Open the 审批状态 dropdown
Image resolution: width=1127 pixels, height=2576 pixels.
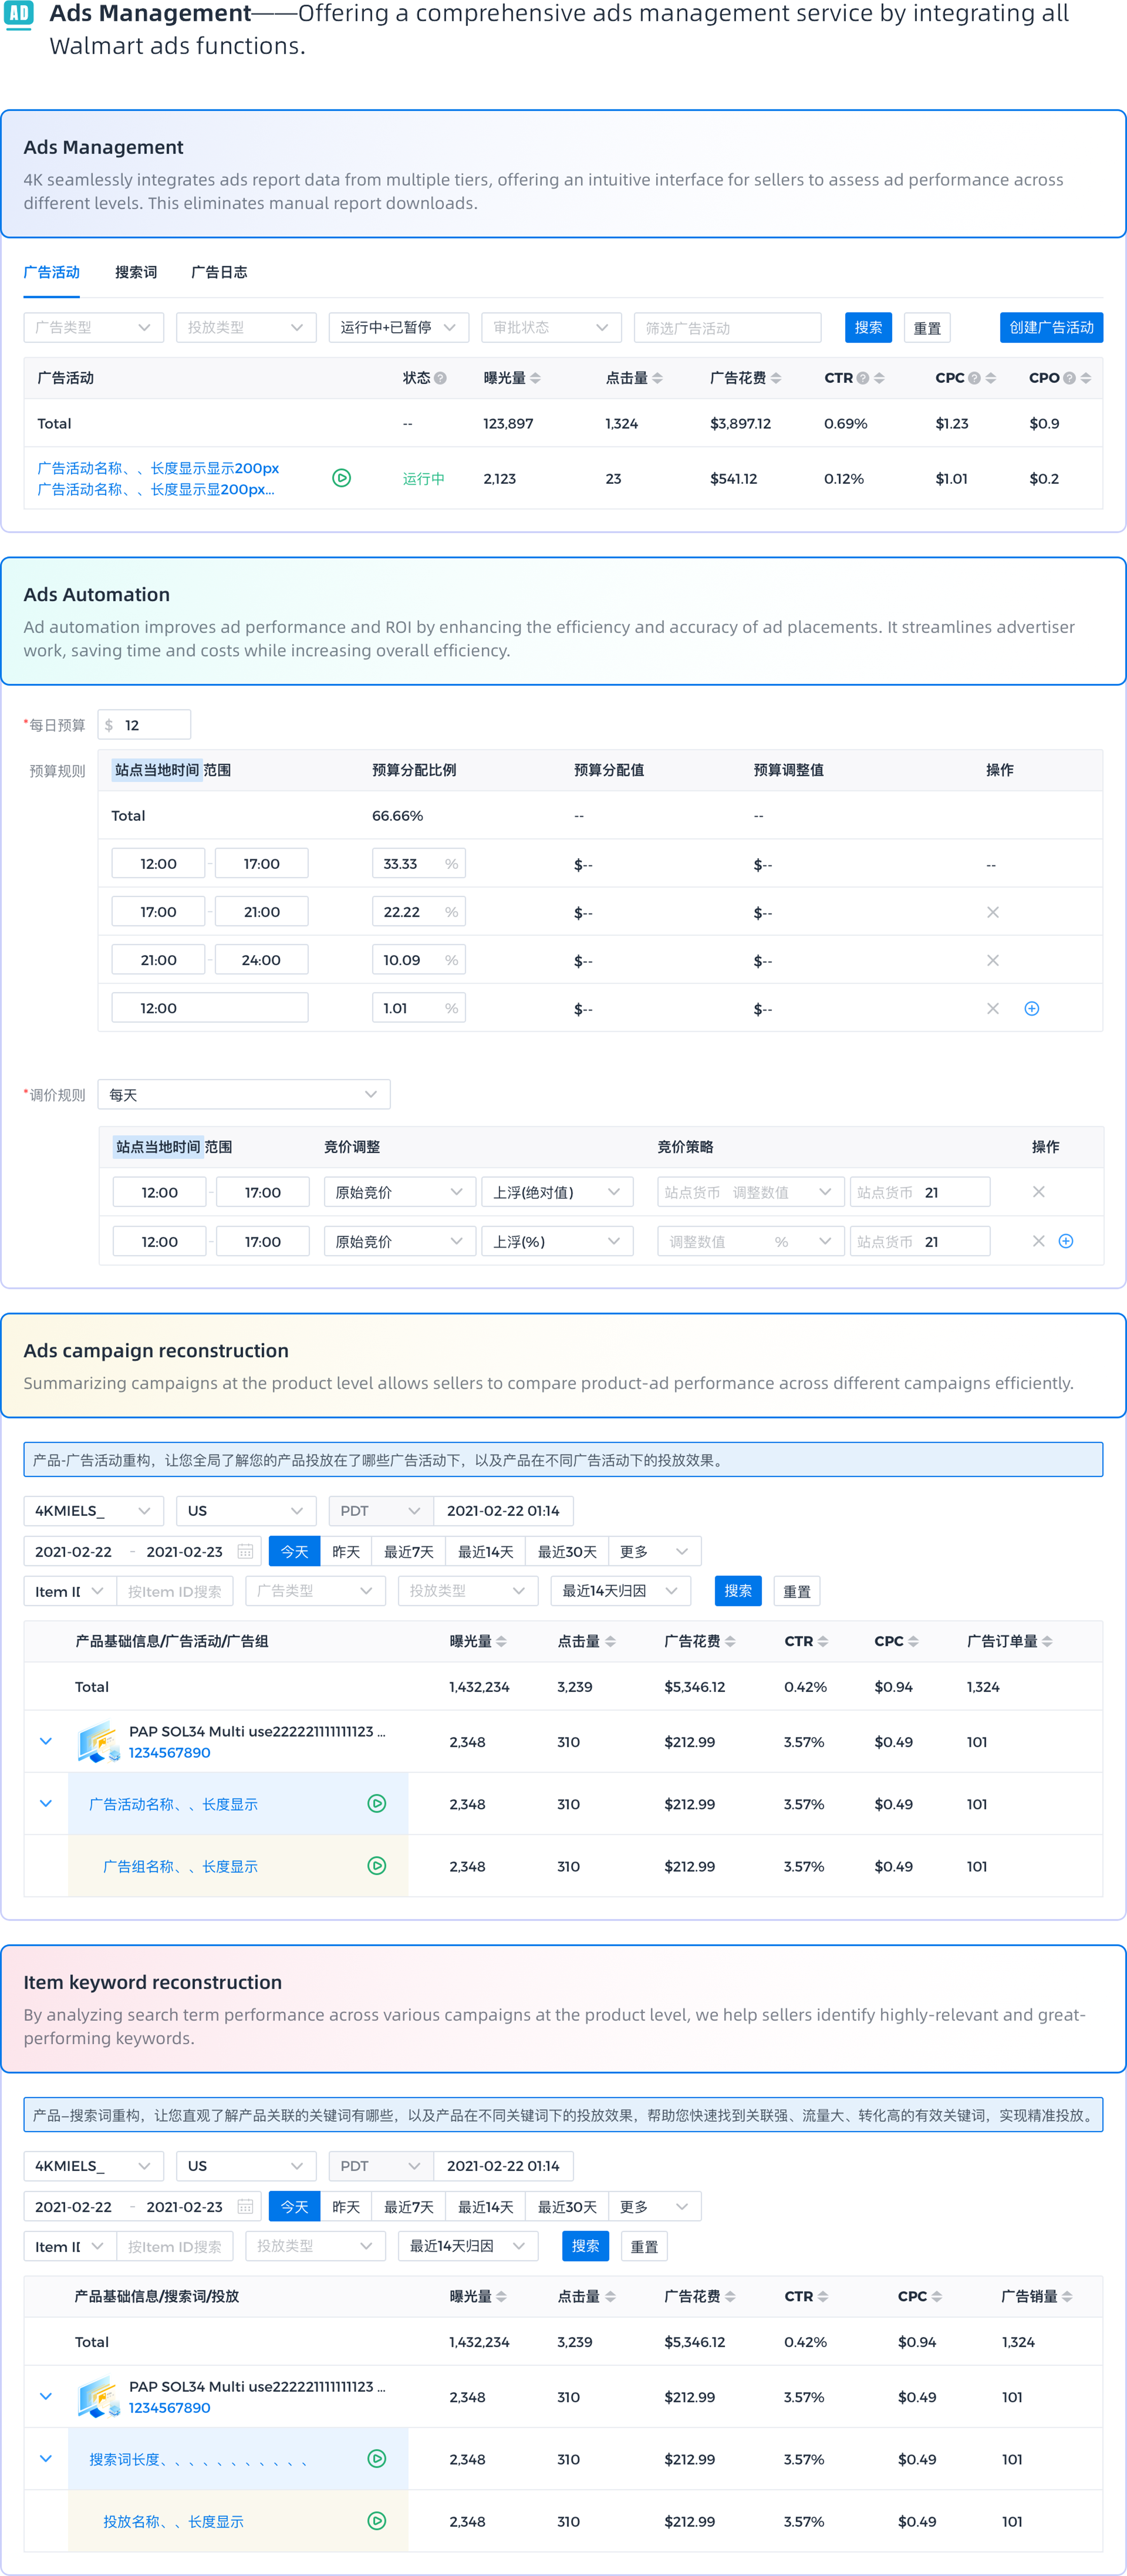(x=551, y=327)
